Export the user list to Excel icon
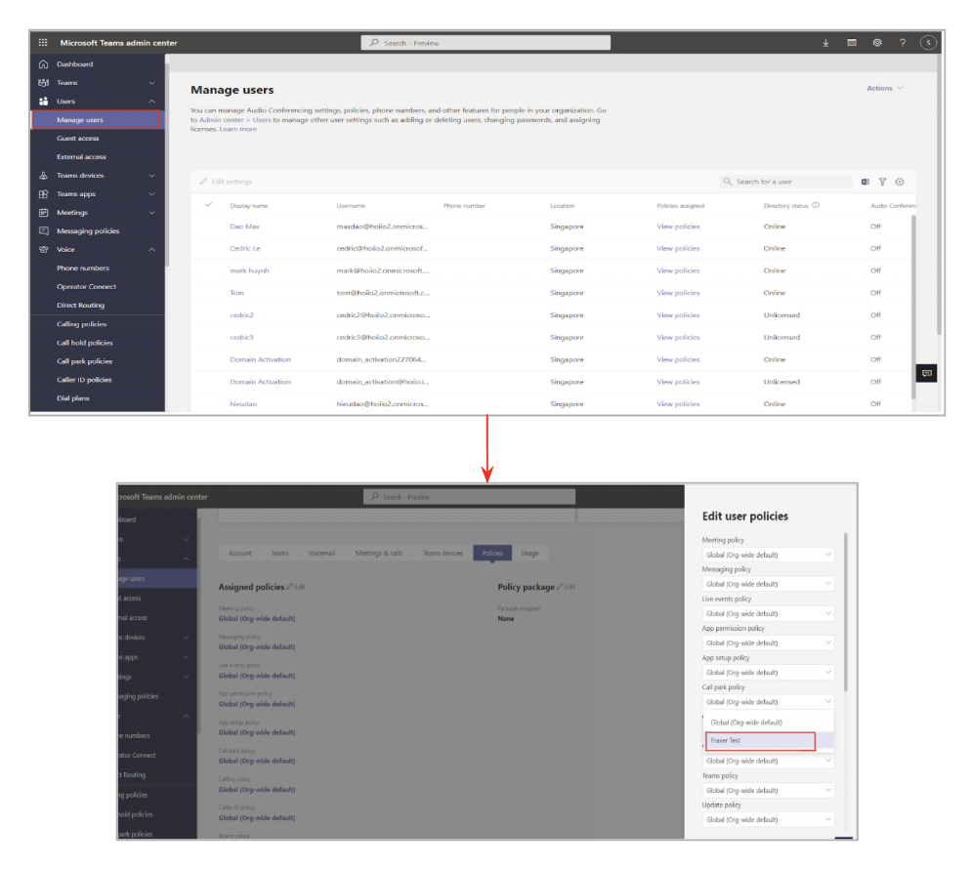Screen dimensions: 971x869 pyautogui.click(x=865, y=182)
